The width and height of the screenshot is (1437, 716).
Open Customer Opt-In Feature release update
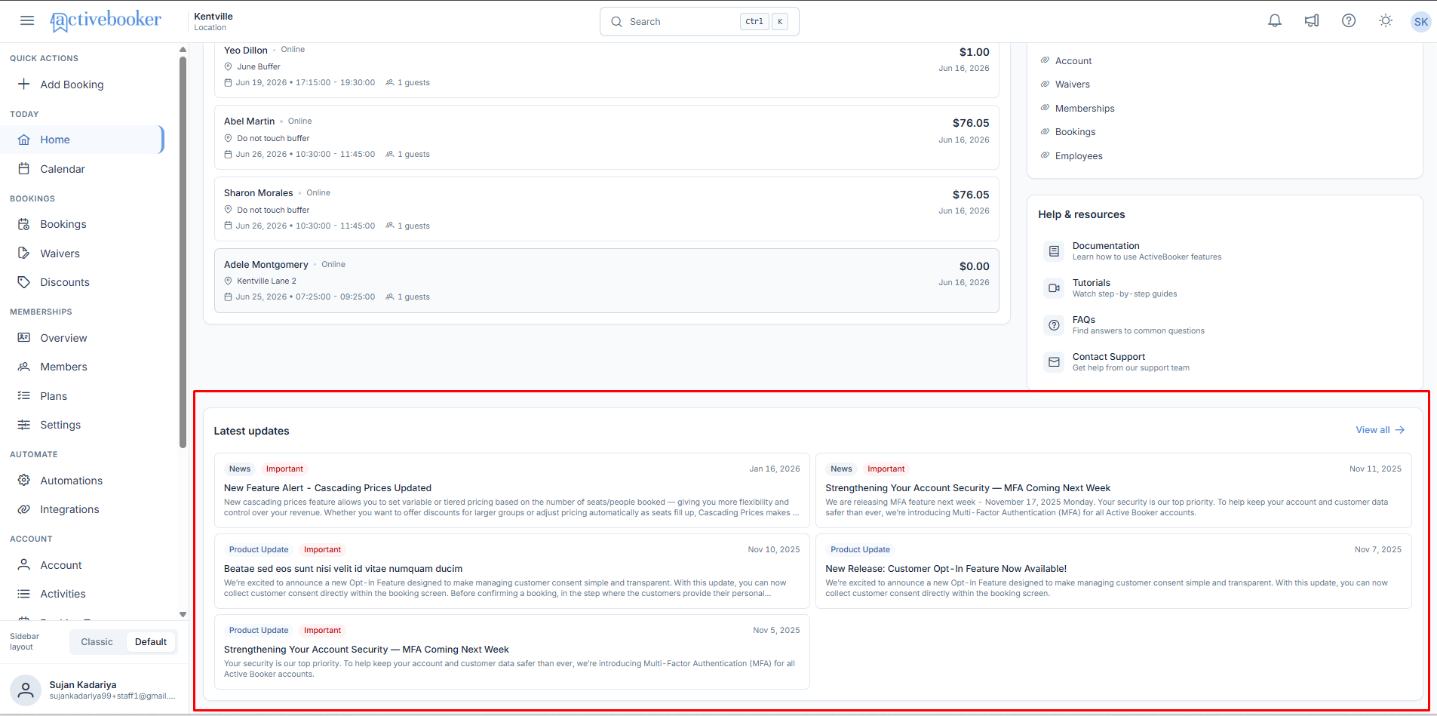coord(1113,571)
